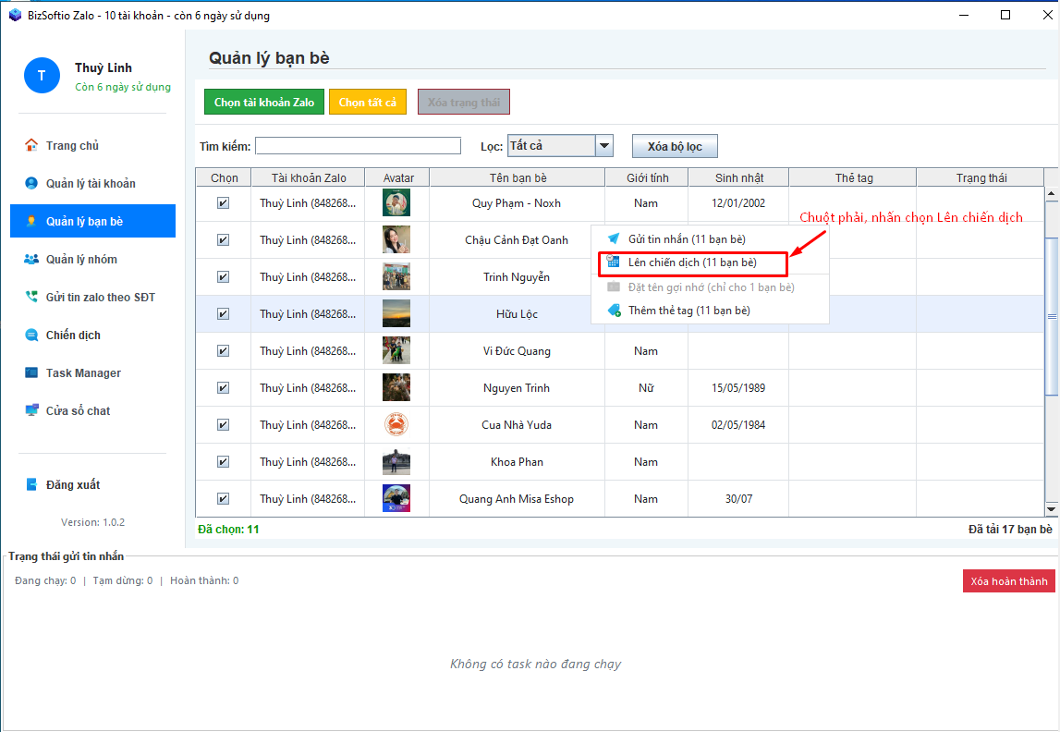
Task: Choose Thêm thẻ tag context menu item
Action: (688, 311)
